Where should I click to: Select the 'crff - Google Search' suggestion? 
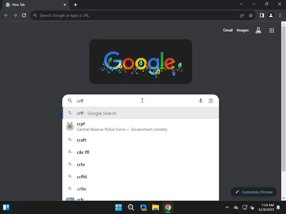click(141, 113)
